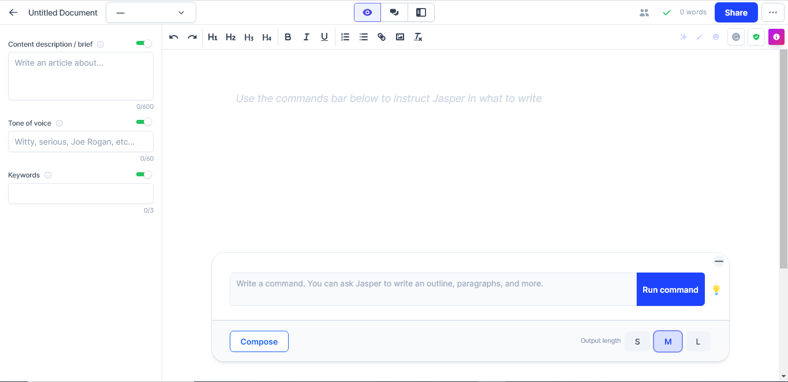Click the pencil rephrase icon in toolbar
This screenshot has width=788, height=382.
[x=700, y=37]
